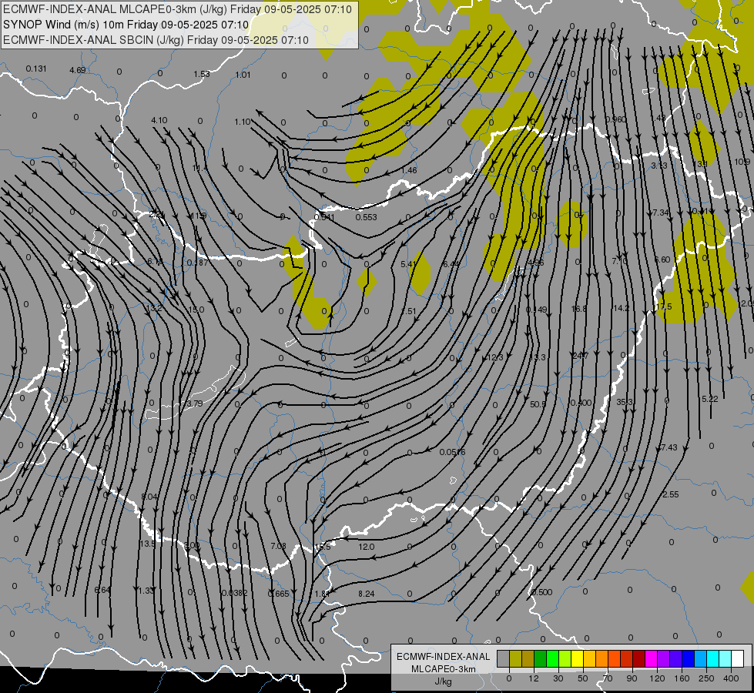The image size is (754, 693).
Task: Click the map value '4.69'
Action: coord(78,70)
